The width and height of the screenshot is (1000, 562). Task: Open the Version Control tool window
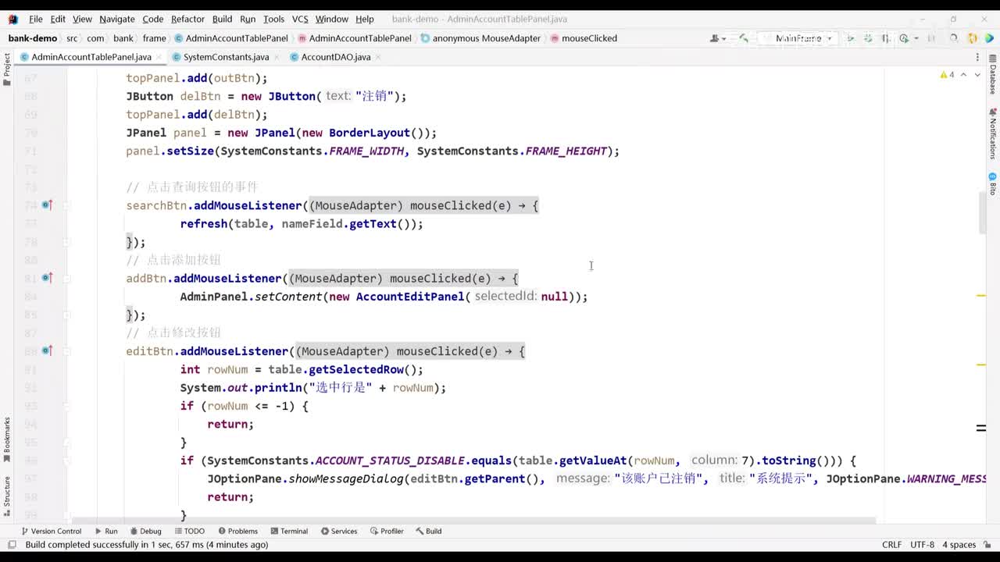coord(51,531)
